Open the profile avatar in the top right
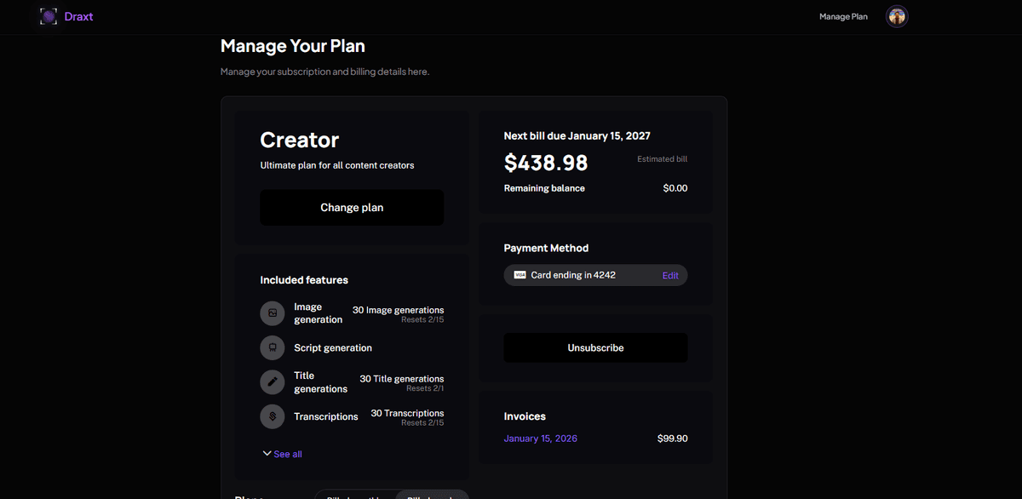 pos(896,16)
